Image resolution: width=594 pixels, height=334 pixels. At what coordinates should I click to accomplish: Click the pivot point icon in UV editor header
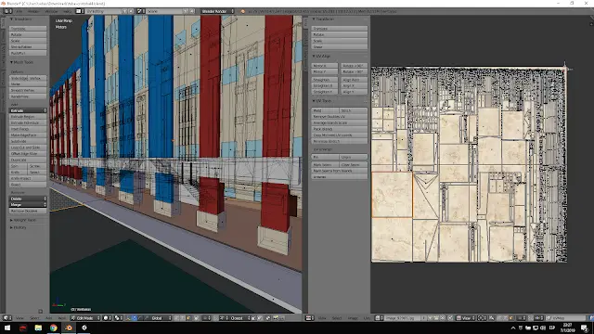tap(482, 318)
